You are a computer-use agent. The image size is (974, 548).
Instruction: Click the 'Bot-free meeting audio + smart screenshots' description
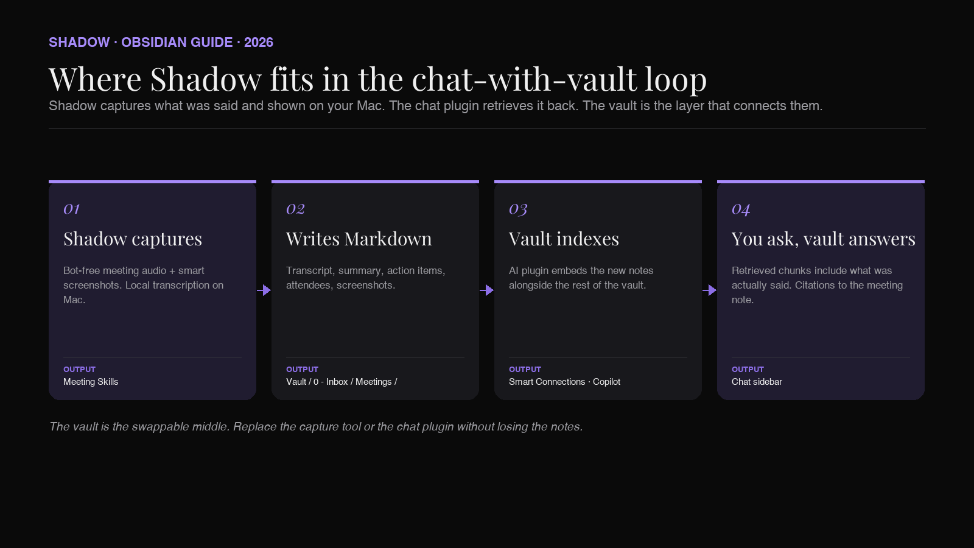(x=144, y=285)
